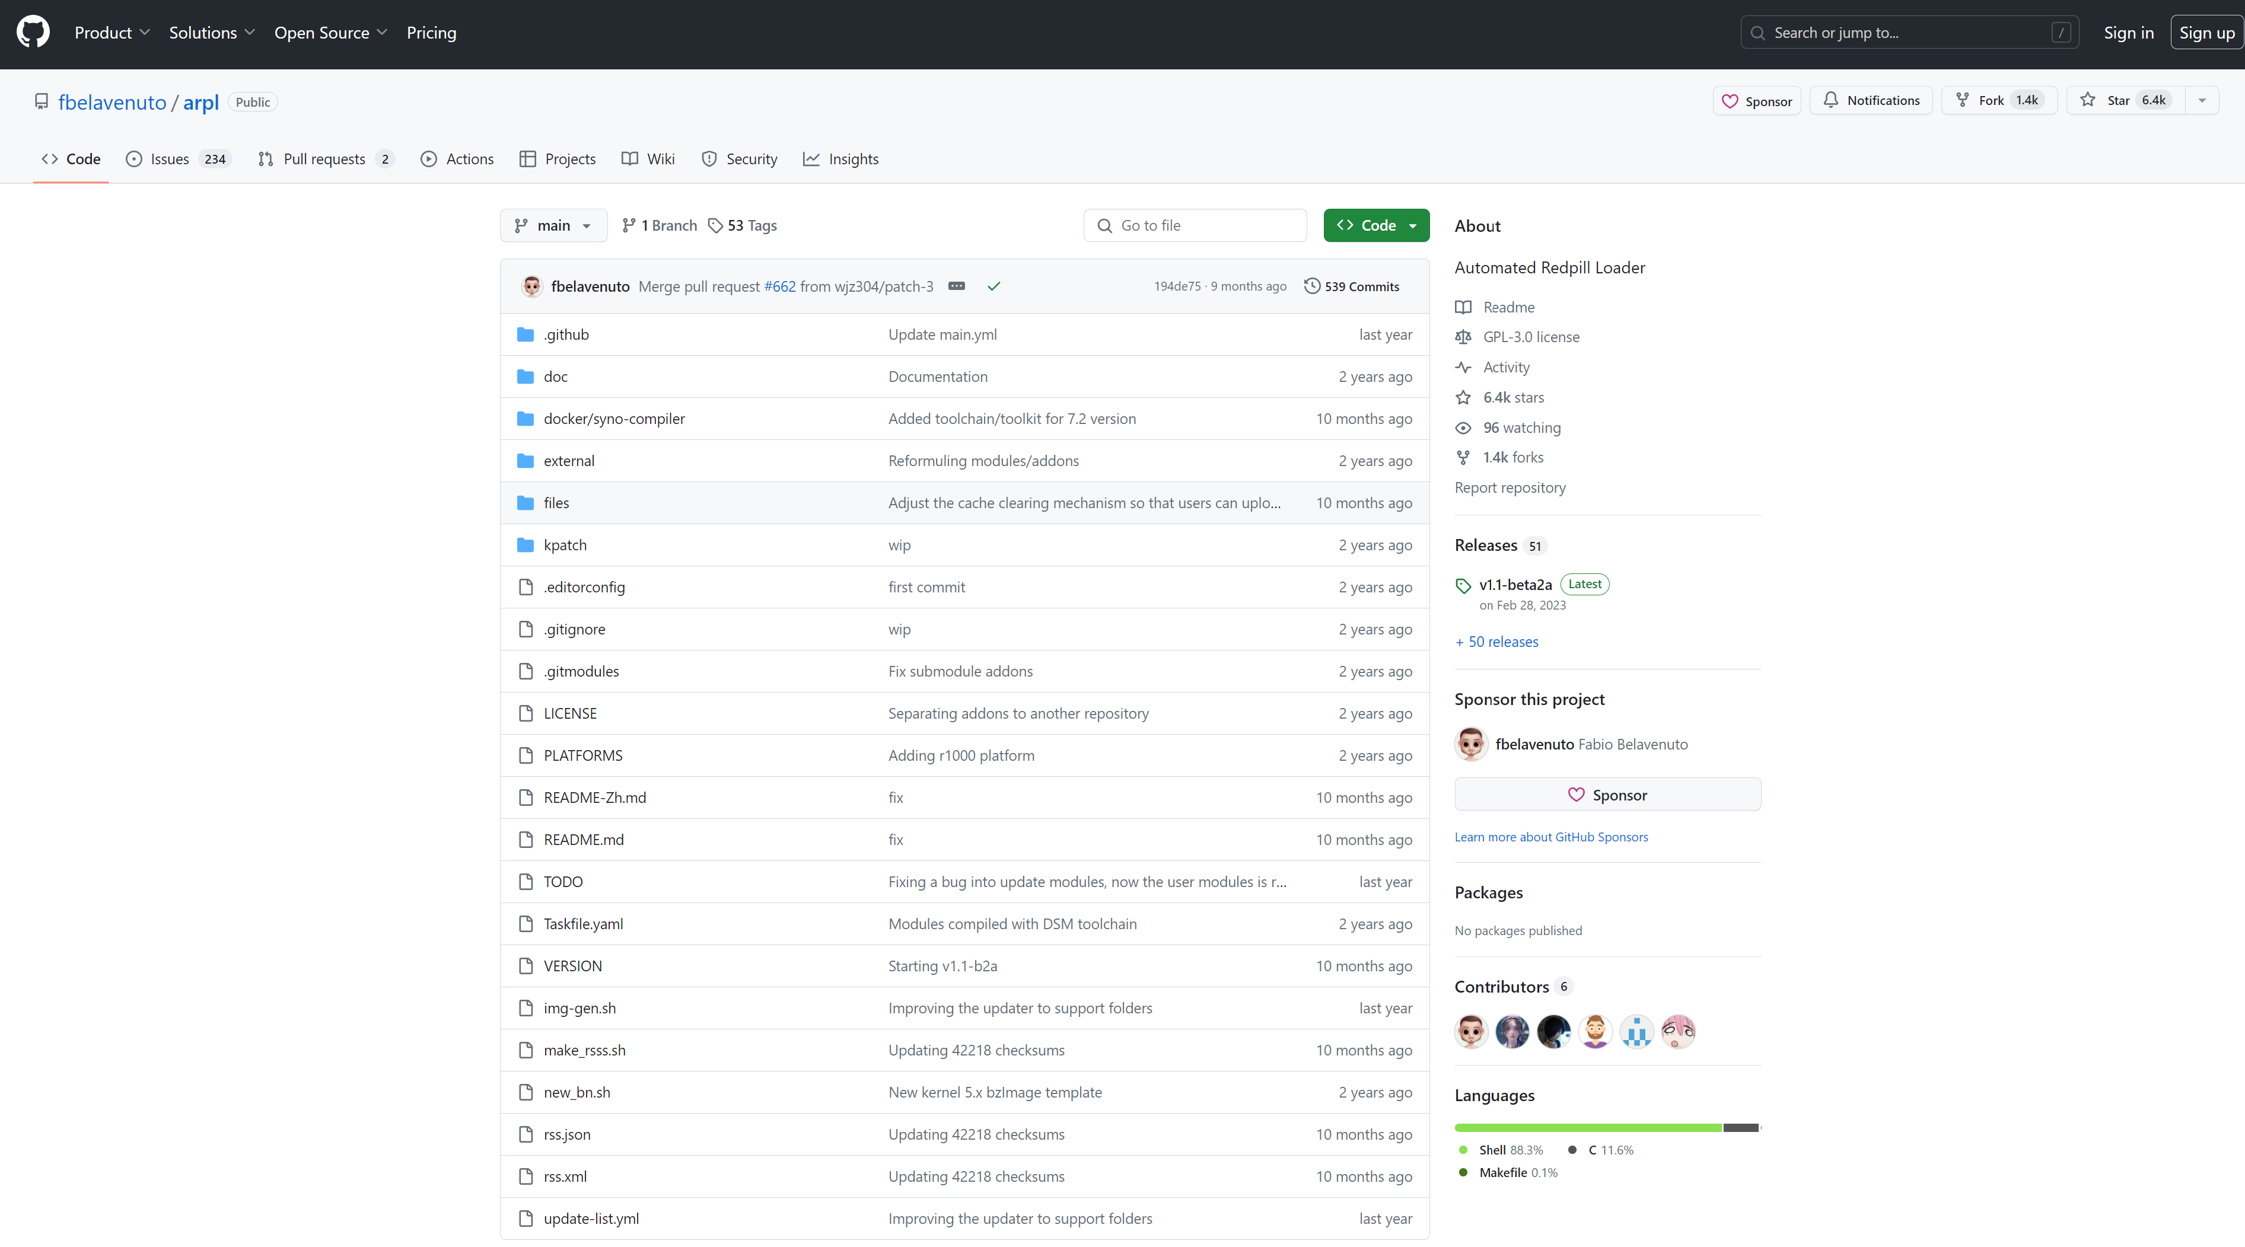Click the LICENSE file icon

click(525, 714)
